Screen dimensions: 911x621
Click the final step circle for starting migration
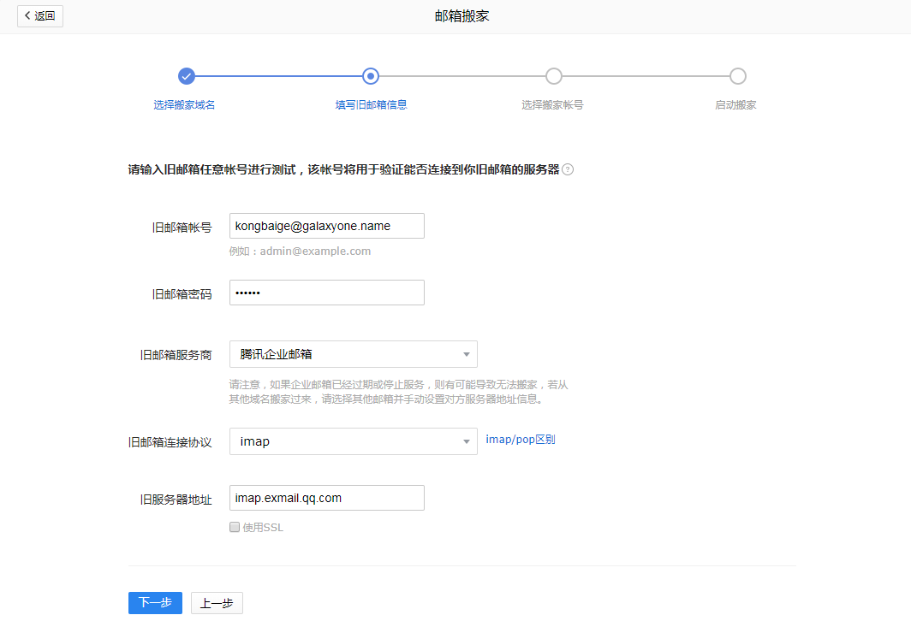[737, 76]
